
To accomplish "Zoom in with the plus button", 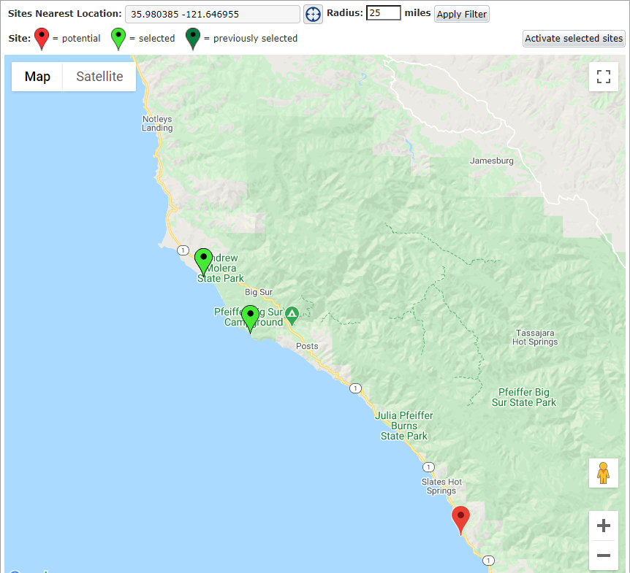I will point(603,526).
